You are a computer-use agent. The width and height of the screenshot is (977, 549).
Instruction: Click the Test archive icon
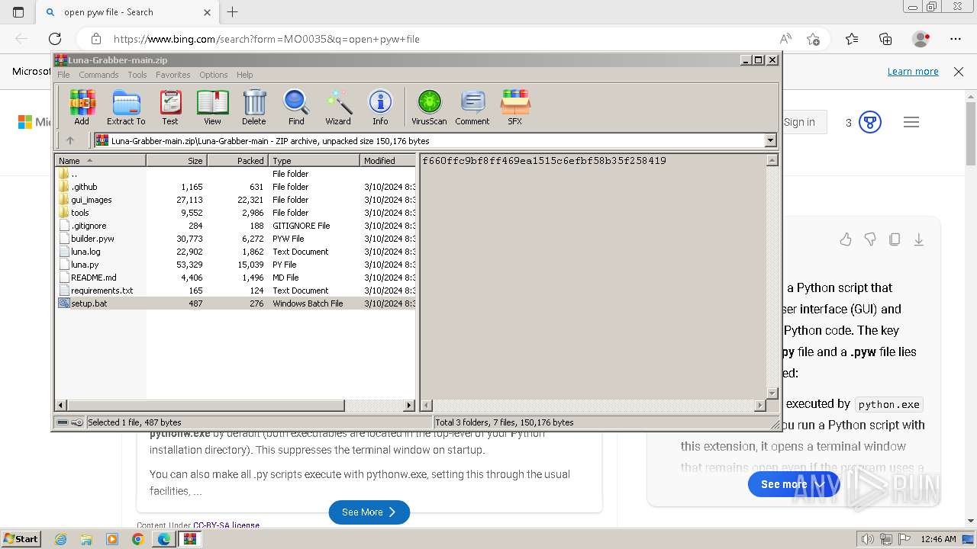170,107
